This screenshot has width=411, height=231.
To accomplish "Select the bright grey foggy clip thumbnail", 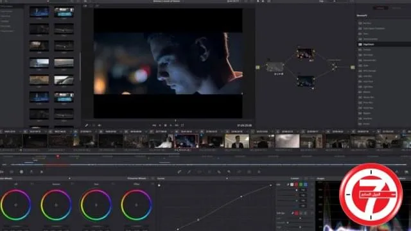I will coord(287,141).
